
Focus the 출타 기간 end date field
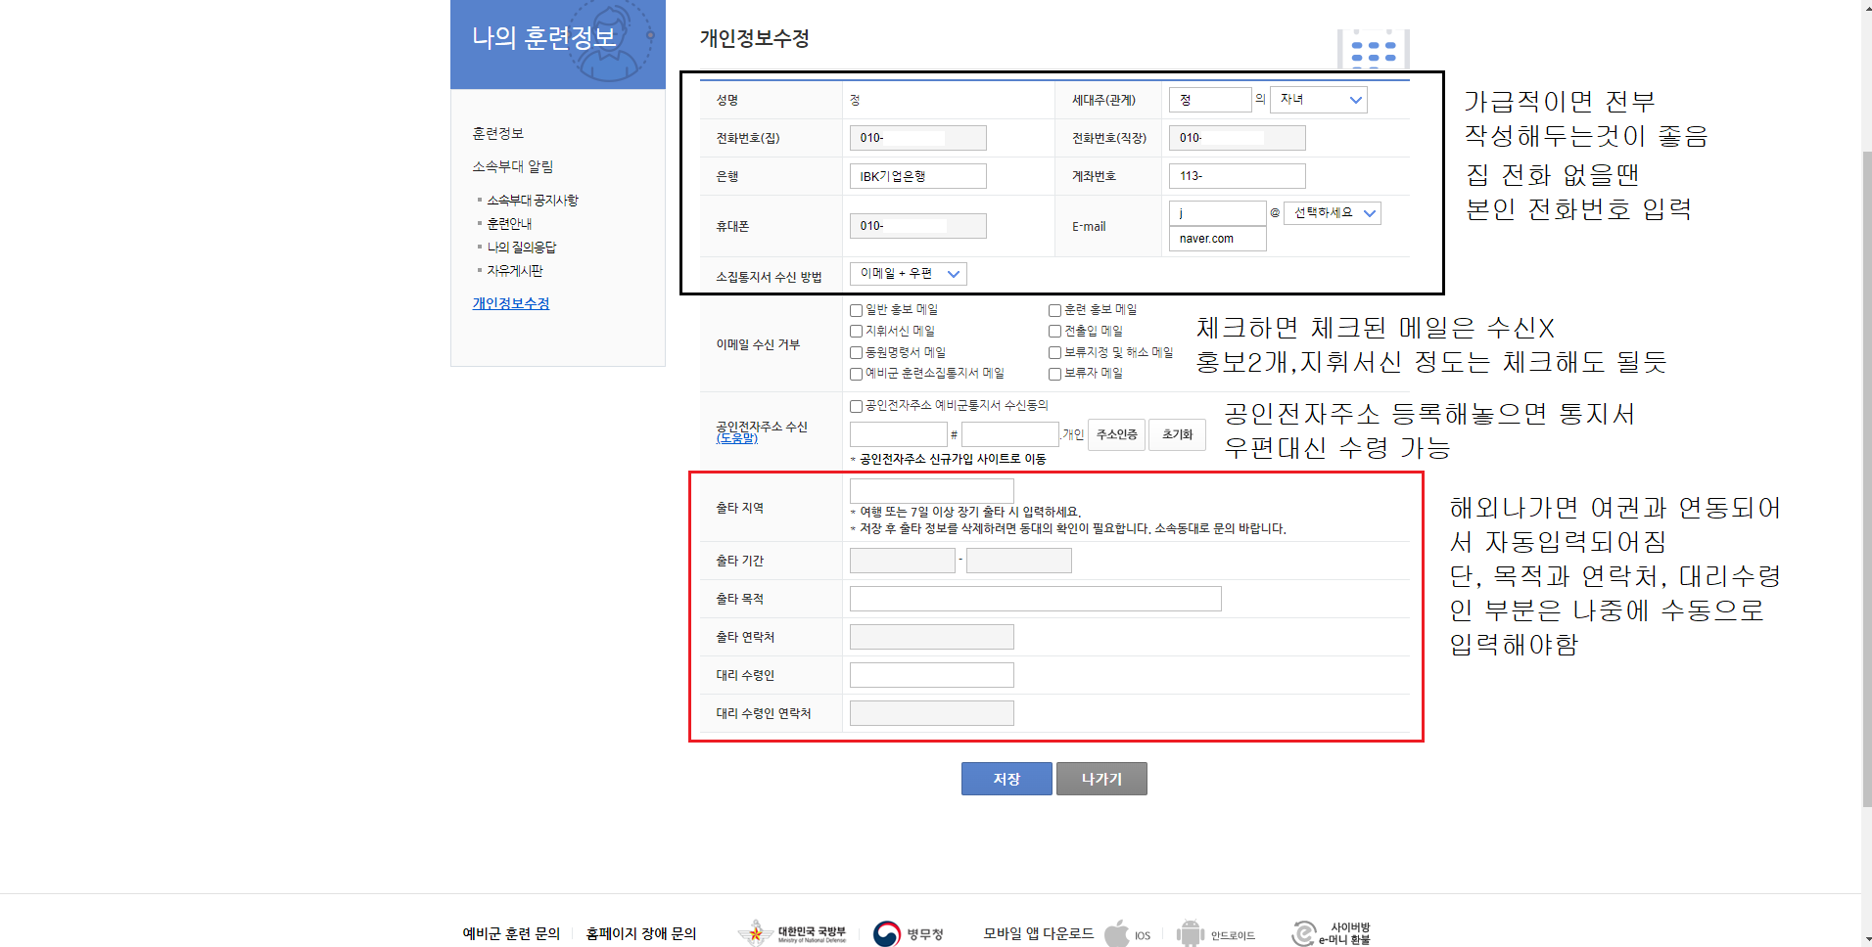1019,561
